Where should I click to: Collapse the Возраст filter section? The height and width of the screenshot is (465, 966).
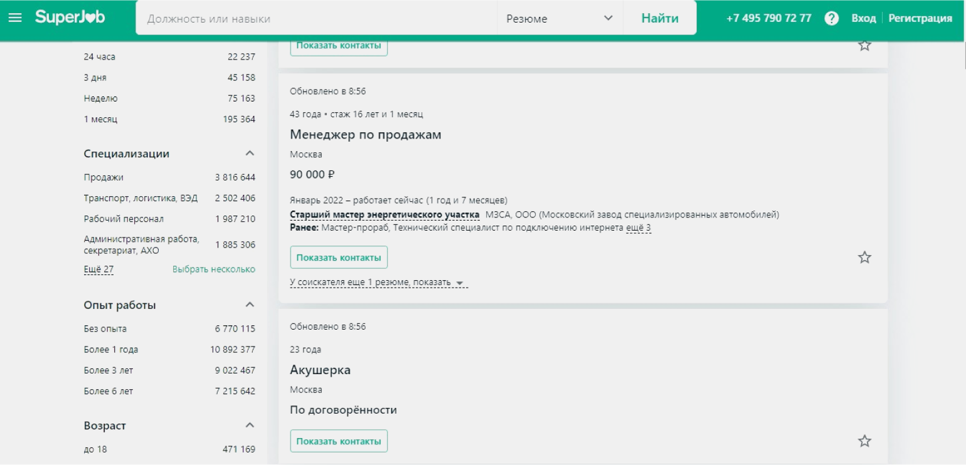[250, 426]
